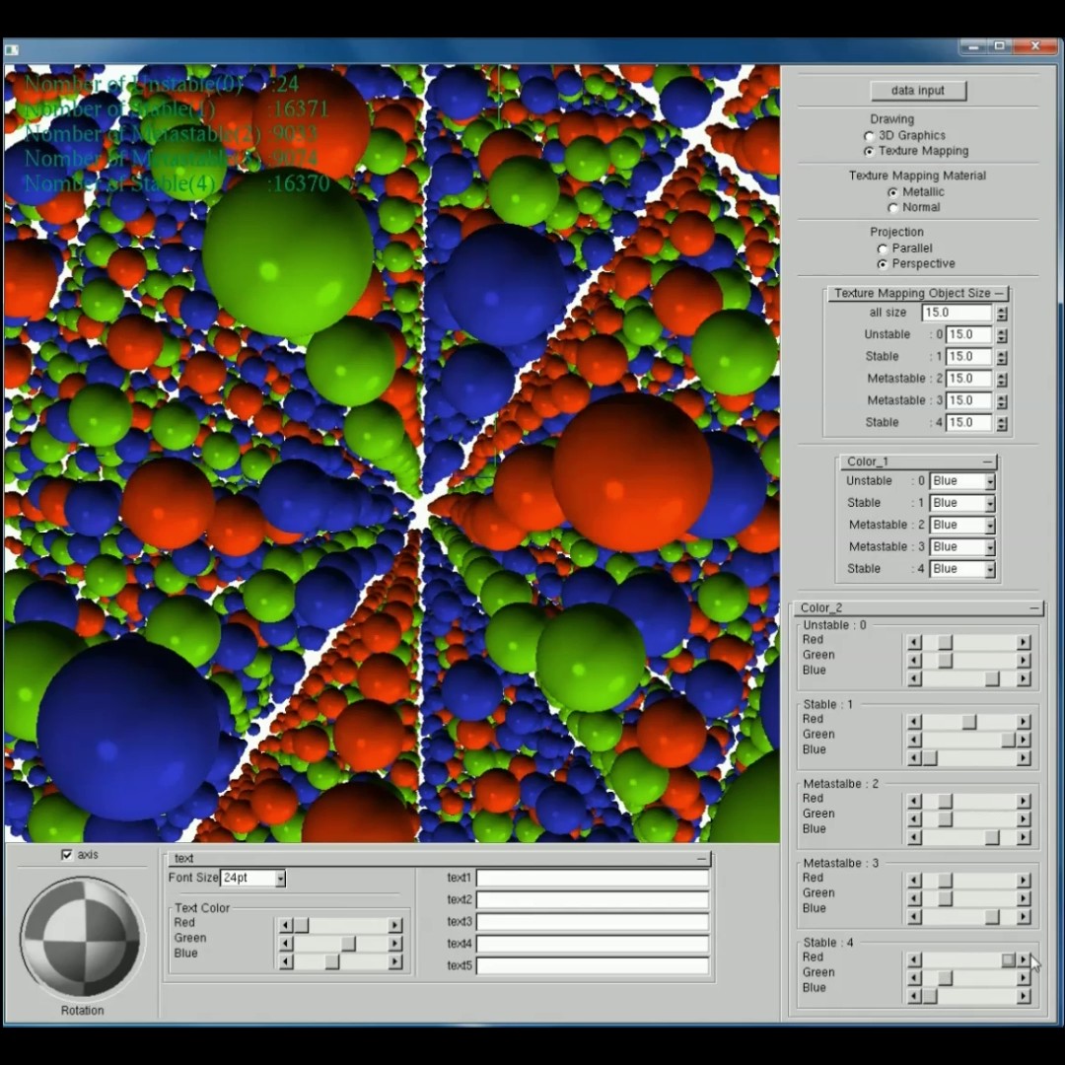Collapse the Texture Mapping Object Size panel

tap(999, 294)
